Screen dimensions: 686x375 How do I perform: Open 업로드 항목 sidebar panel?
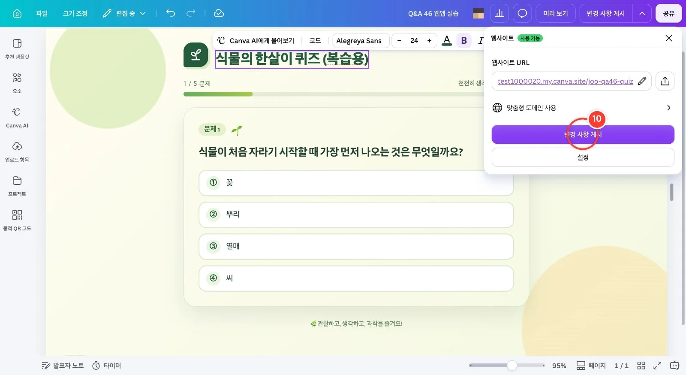[x=17, y=152]
